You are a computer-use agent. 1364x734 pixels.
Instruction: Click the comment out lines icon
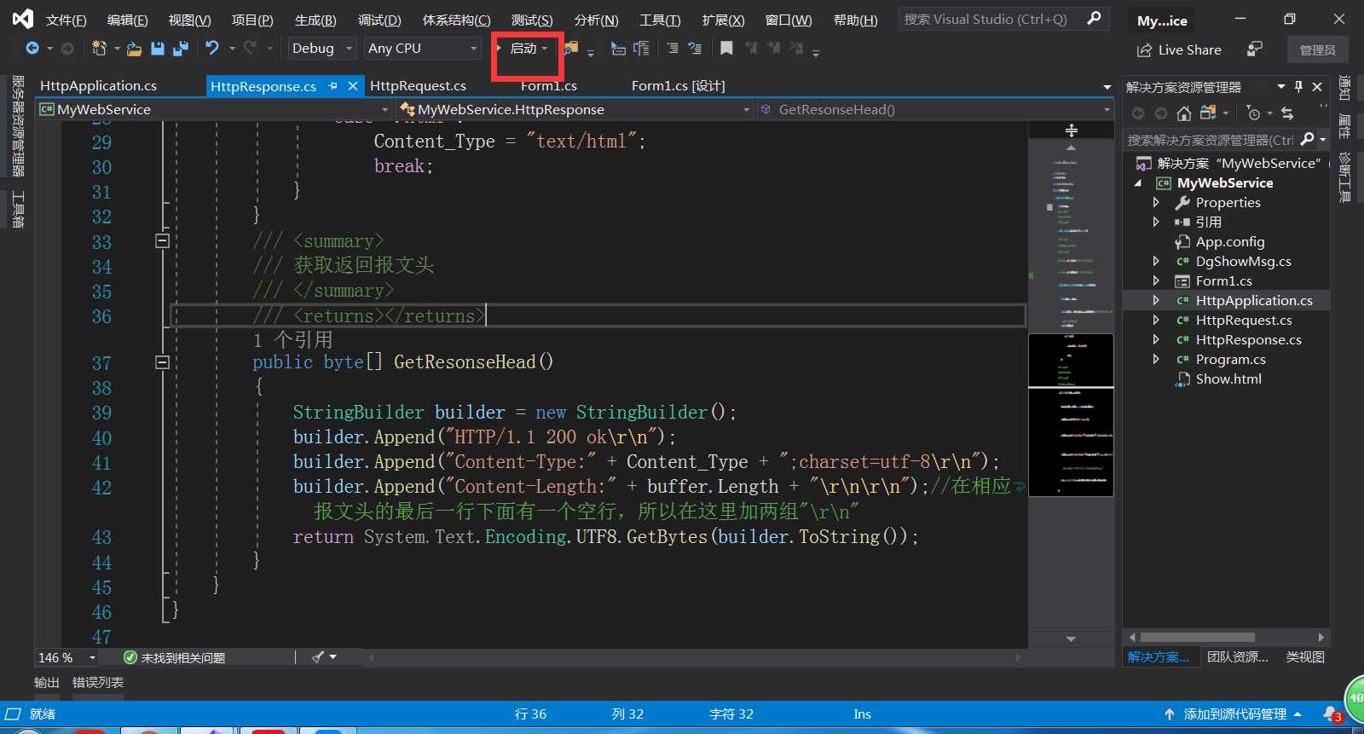pos(673,49)
